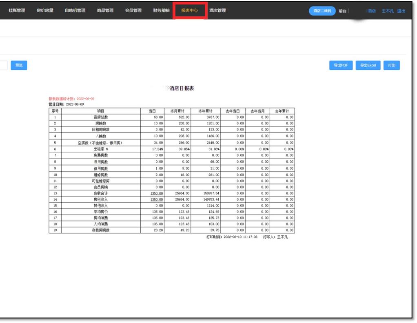Click the 出租率 % row label in the table
417x323 pixels.
(x=100, y=149)
